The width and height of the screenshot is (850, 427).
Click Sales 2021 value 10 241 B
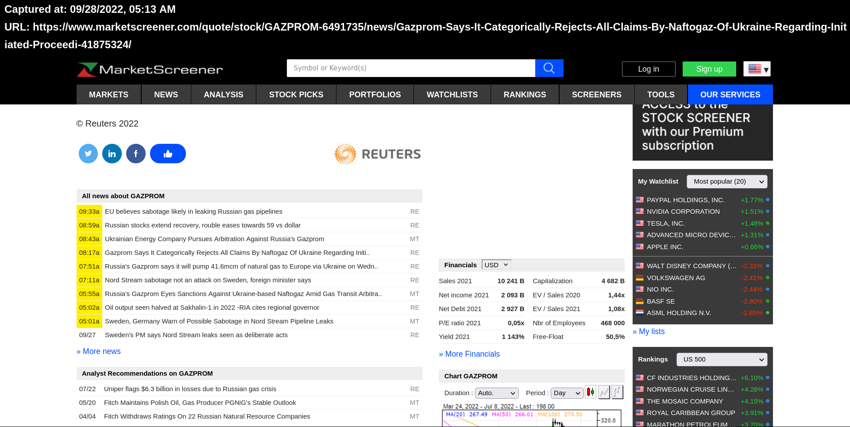pyautogui.click(x=510, y=281)
